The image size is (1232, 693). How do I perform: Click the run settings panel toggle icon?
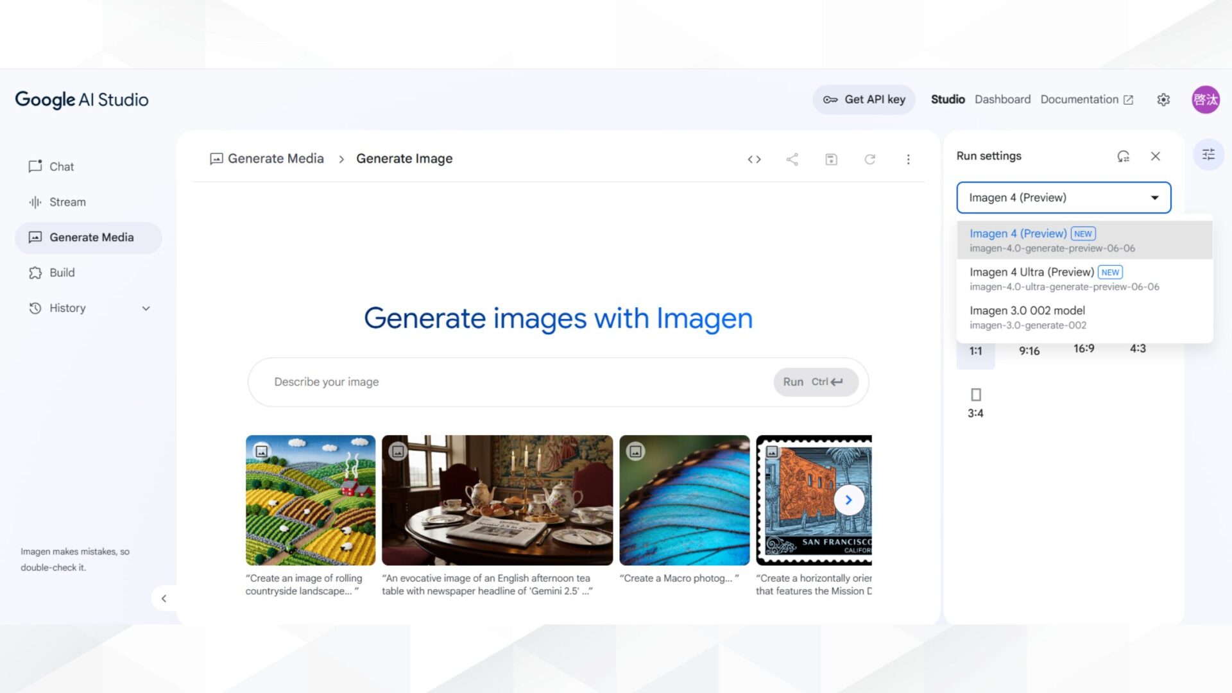click(1208, 155)
